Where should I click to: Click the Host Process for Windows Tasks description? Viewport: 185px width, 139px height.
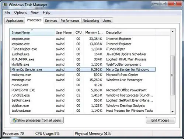click(x=130, y=111)
